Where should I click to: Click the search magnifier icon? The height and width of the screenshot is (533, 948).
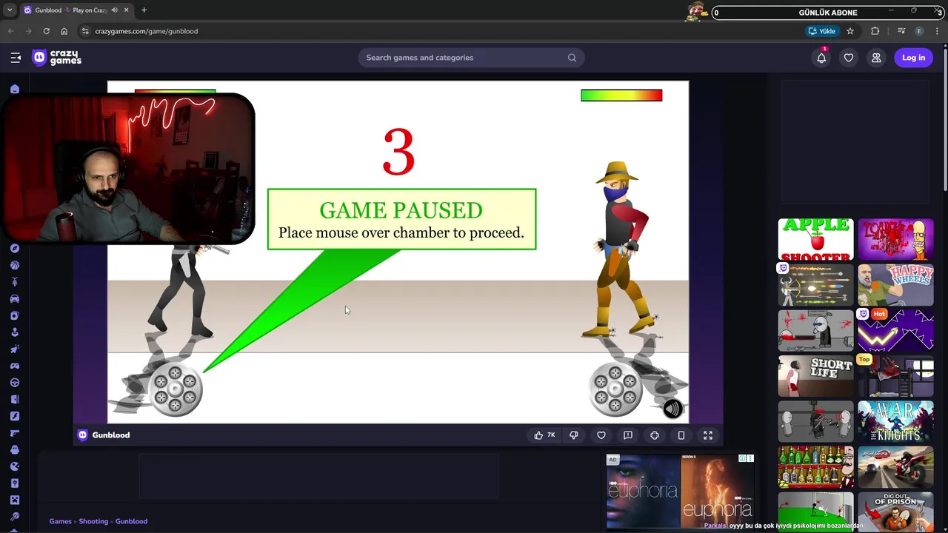[572, 58]
